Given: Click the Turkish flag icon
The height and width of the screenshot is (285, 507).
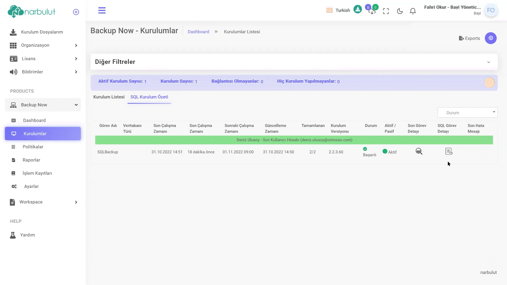Looking at the screenshot, I should tap(329, 10).
